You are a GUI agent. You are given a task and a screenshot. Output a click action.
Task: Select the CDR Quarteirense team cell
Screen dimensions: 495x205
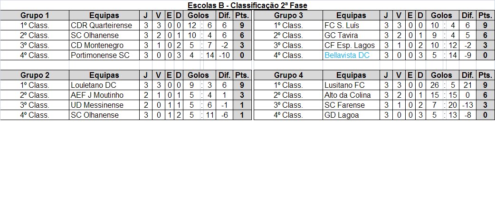coord(105,26)
